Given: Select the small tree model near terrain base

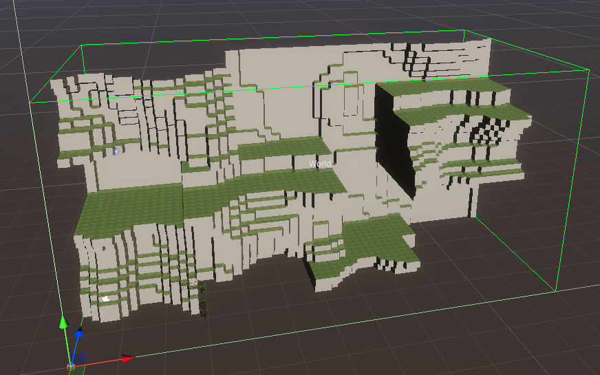Looking at the screenshot, I should tap(202, 301).
